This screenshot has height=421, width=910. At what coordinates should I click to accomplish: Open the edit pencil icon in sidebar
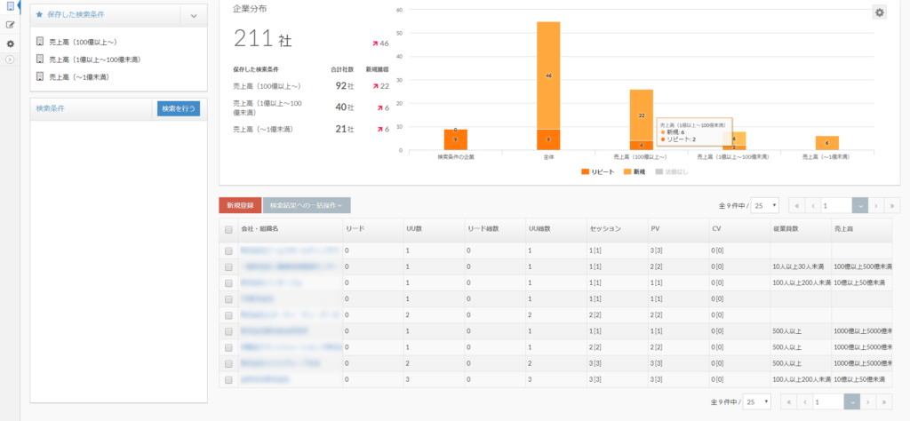coord(10,25)
